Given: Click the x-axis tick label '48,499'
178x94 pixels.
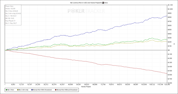Looking at the screenshot, I should point(70,84).
